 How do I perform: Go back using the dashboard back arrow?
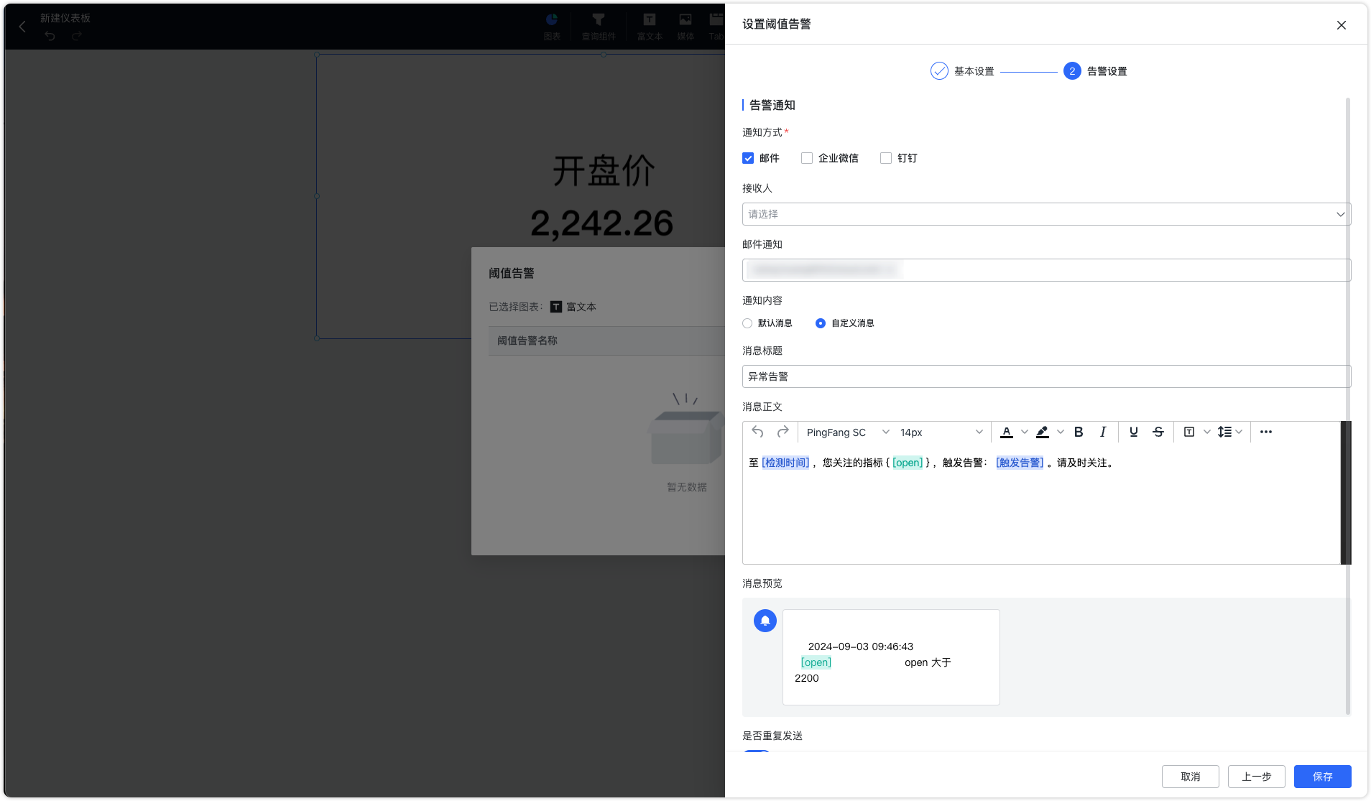tap(22, 27)
